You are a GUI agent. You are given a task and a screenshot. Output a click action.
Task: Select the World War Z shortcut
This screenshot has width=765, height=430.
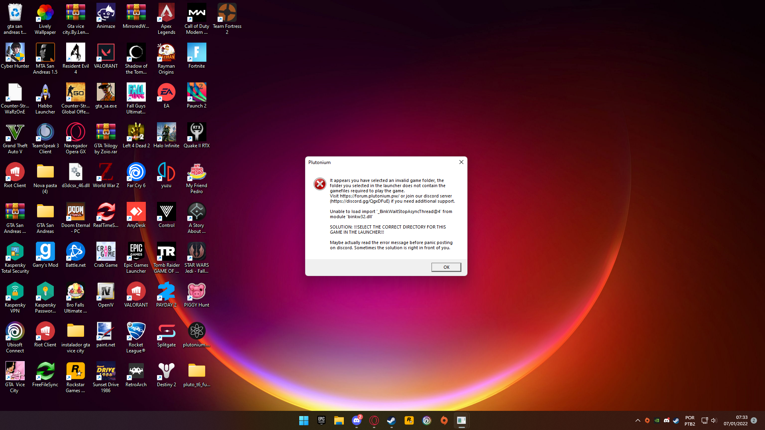[x=106, y=175]
